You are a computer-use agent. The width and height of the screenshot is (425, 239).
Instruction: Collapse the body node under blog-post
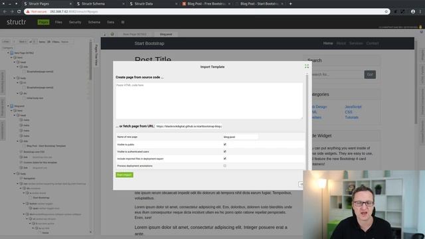coord(15,174)
